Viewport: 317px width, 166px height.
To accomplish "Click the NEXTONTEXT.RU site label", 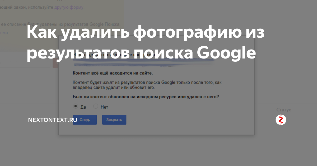I will click(53, 120).
